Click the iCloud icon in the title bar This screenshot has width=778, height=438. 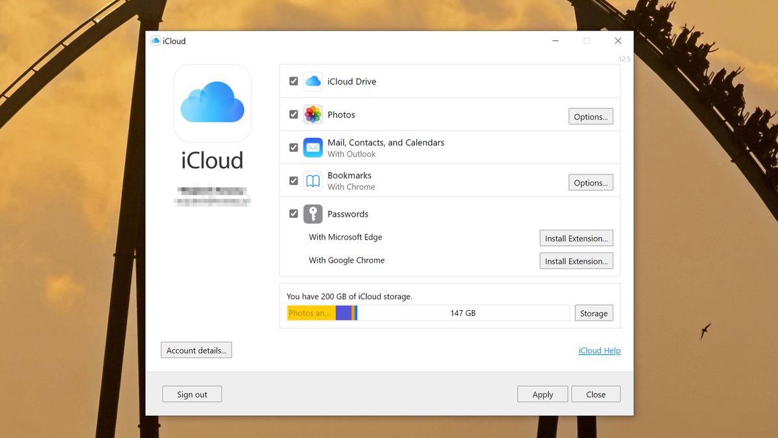[x=156, y=40]
